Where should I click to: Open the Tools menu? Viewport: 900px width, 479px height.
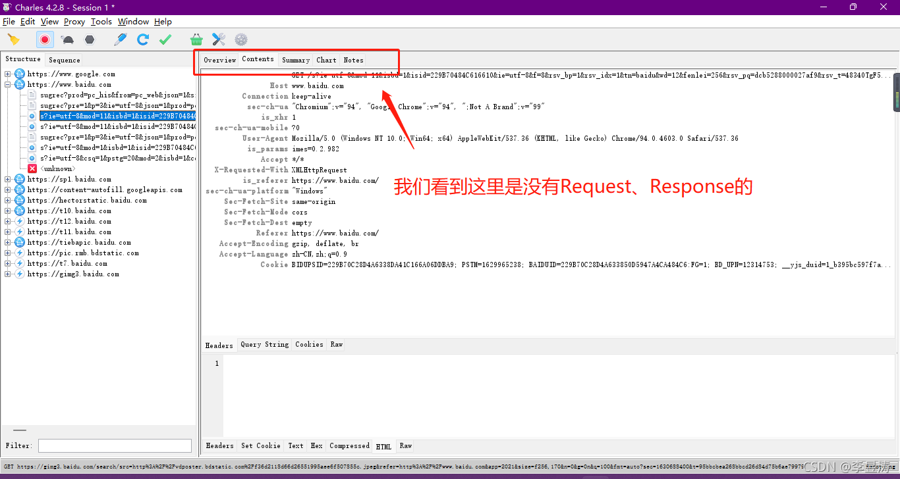point(101,22)
